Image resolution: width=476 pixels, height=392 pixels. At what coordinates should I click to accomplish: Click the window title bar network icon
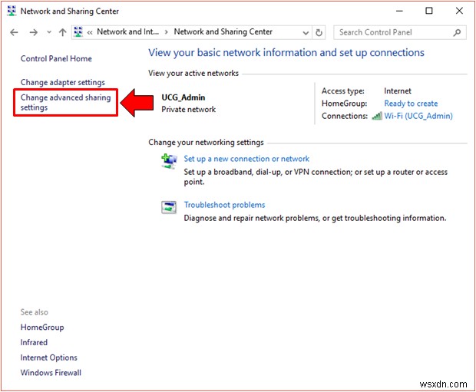[12, 11]
